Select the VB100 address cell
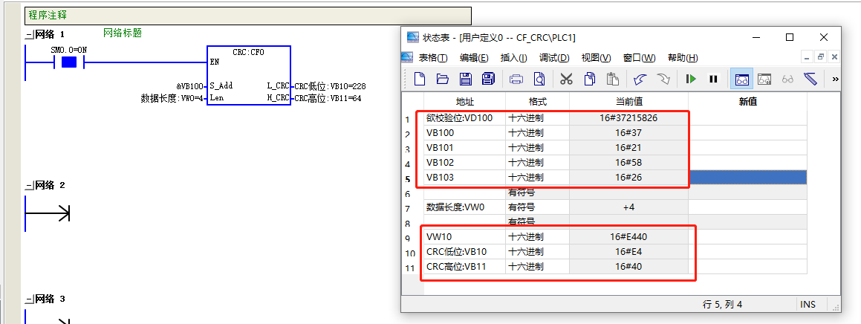The width and height of the screenshot is (861, 324). click(464, 132)
